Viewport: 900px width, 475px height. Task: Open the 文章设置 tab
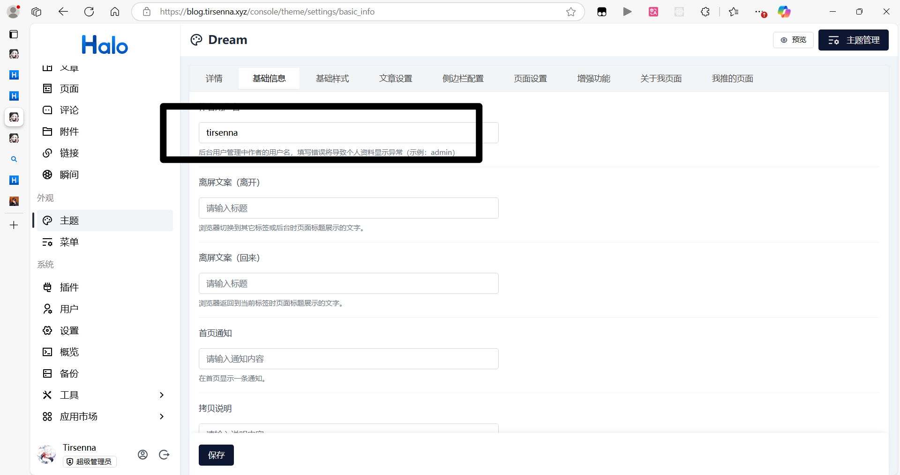coord(396,79)
